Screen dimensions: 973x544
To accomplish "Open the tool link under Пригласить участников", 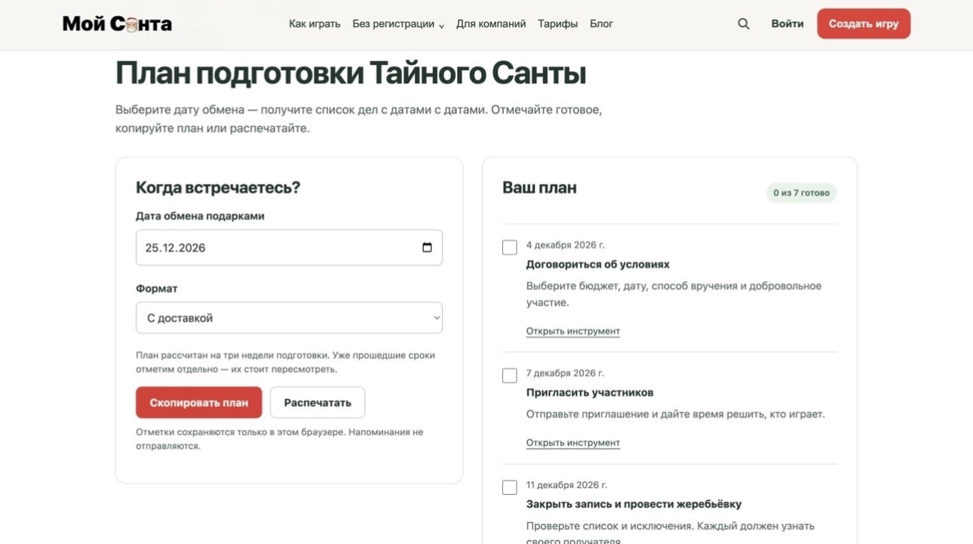I will pos(573,443).
